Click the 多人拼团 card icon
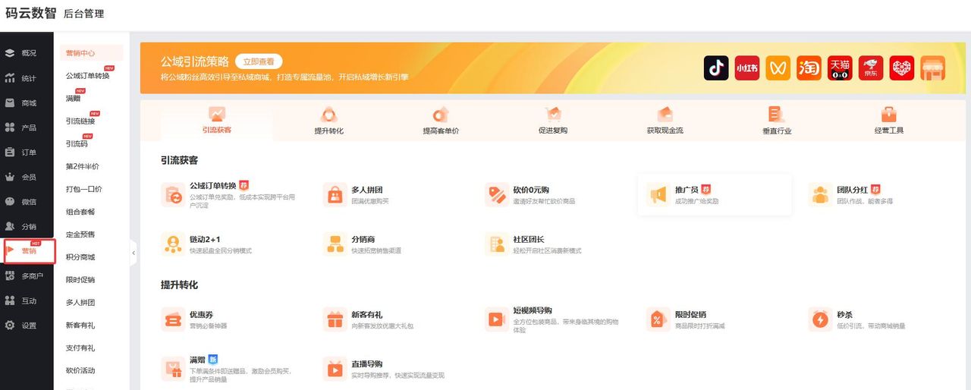 335,195
